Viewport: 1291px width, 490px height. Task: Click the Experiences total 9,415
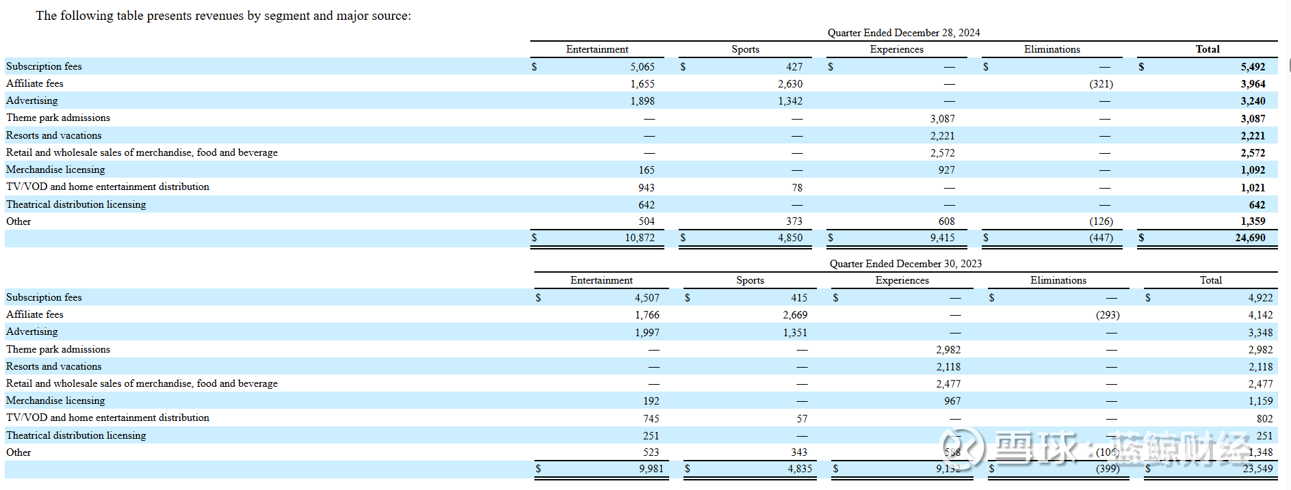click(x=942, y=238)
